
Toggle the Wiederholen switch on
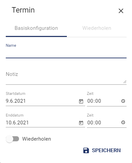tap(13, 139)
